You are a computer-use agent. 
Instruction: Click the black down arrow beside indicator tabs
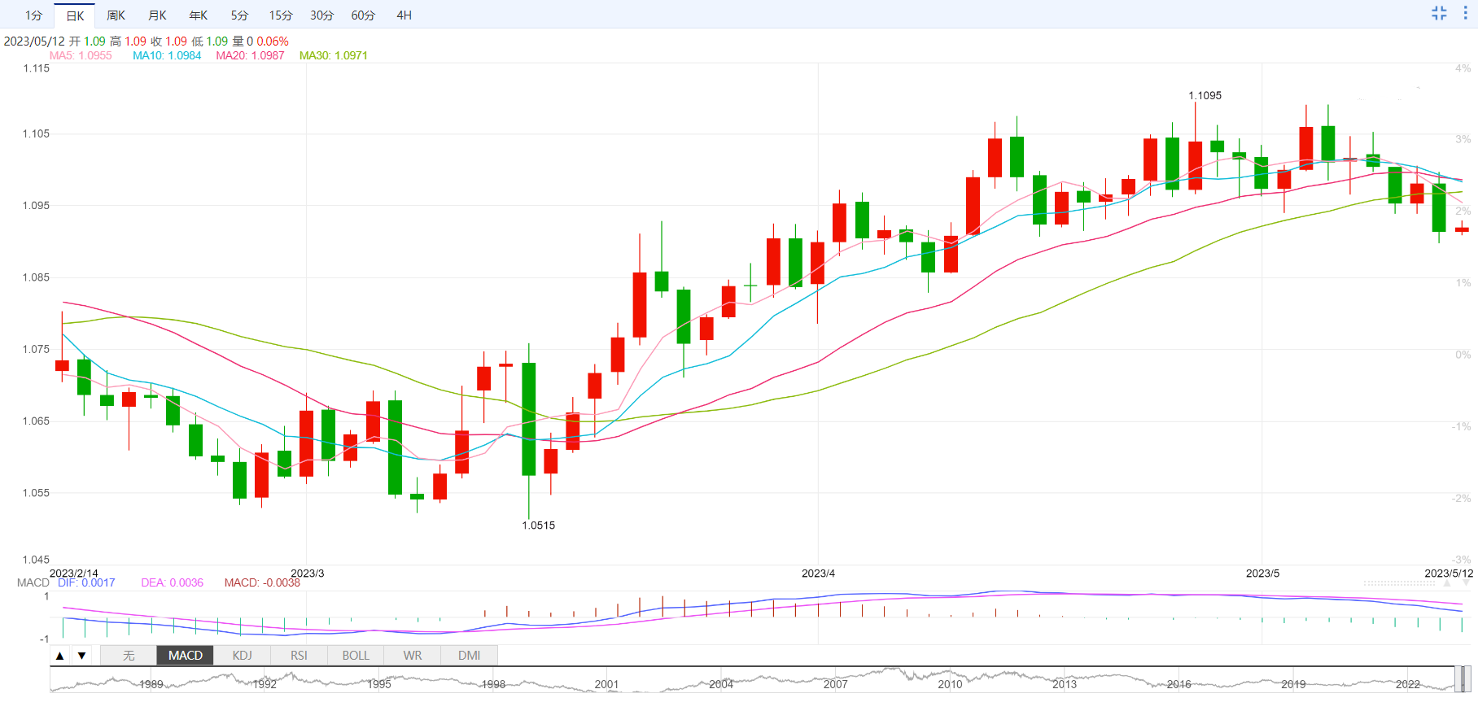[x=81, y=656]
